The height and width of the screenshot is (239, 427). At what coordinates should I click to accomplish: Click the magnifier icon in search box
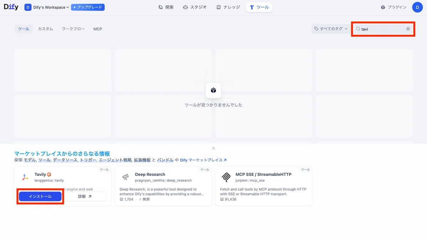pos(358,29)
